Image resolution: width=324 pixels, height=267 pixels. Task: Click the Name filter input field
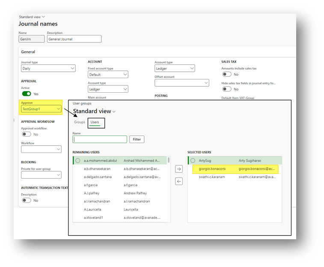100,139
